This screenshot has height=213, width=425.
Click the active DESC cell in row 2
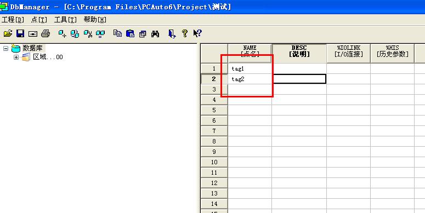click(299, 79)
